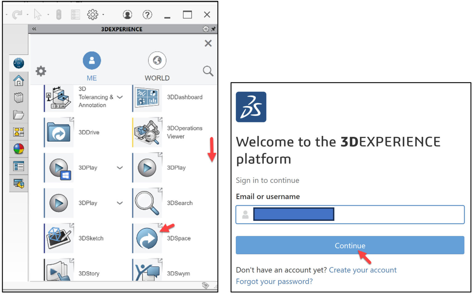The height and width of the screenshot is (294, 472).
Task: Expand the 3DPlay dropdown arrow
Action: coord(119,168)
